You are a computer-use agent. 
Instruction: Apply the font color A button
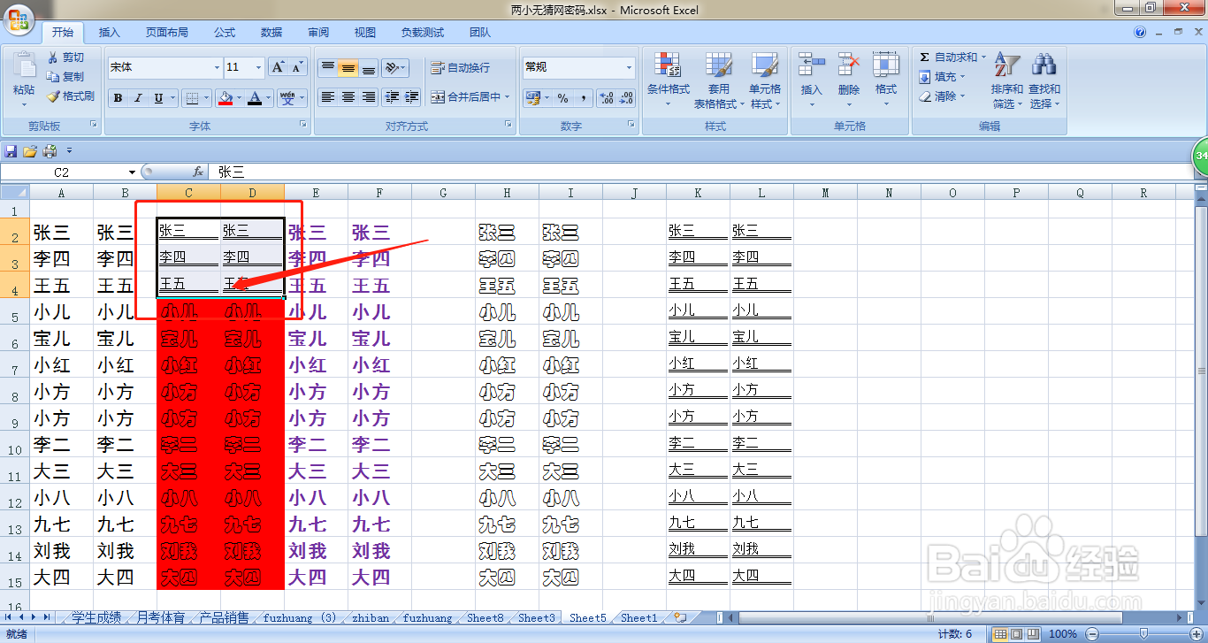tap(256, 97)
